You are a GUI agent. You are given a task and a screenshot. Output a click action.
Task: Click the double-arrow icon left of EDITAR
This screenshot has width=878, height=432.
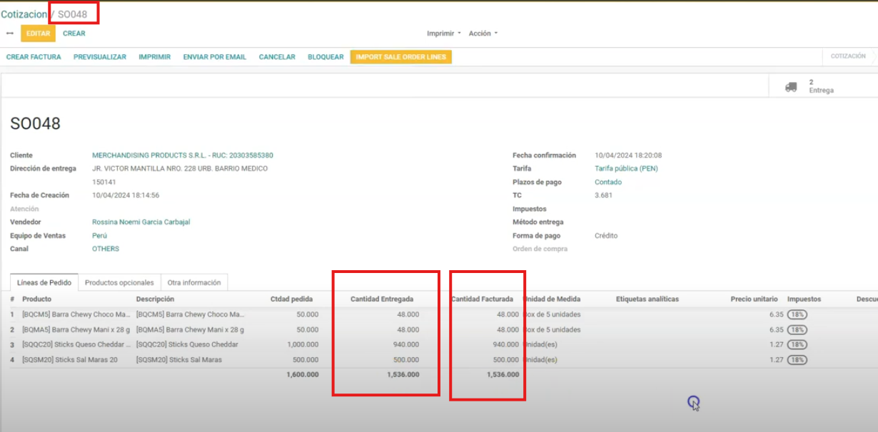point(10,34)
